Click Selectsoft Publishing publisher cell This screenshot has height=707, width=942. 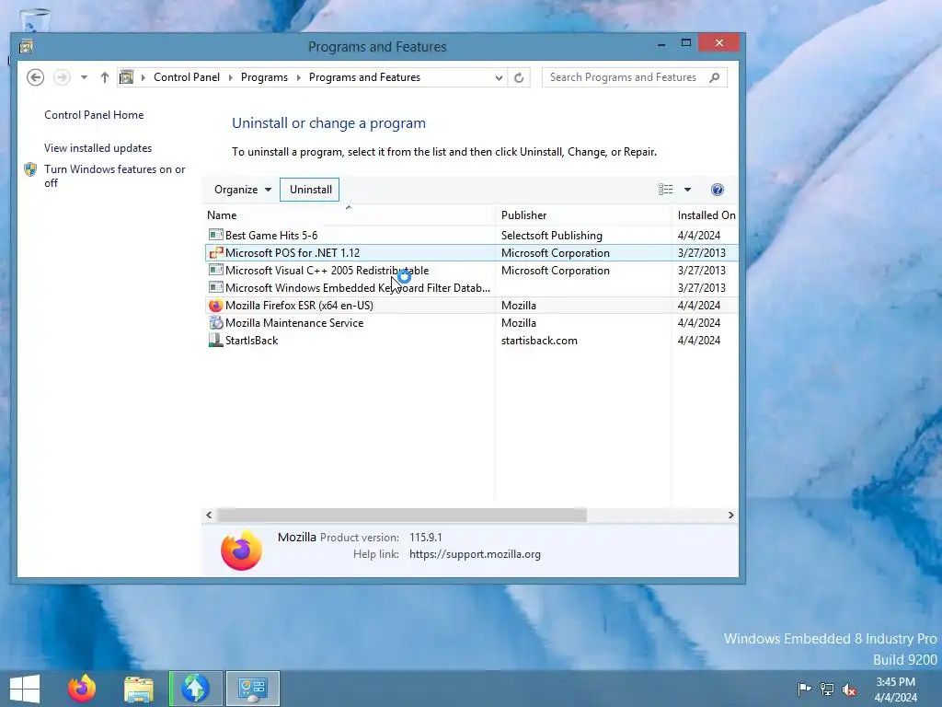pos(552,235)
